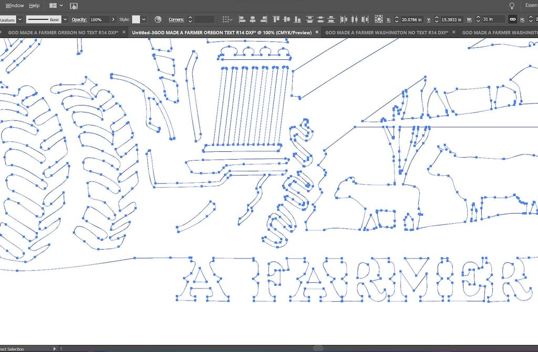Click the Recolor Artwork icon
The height and width of the screenshot is (352, 538).
[158, 19]
